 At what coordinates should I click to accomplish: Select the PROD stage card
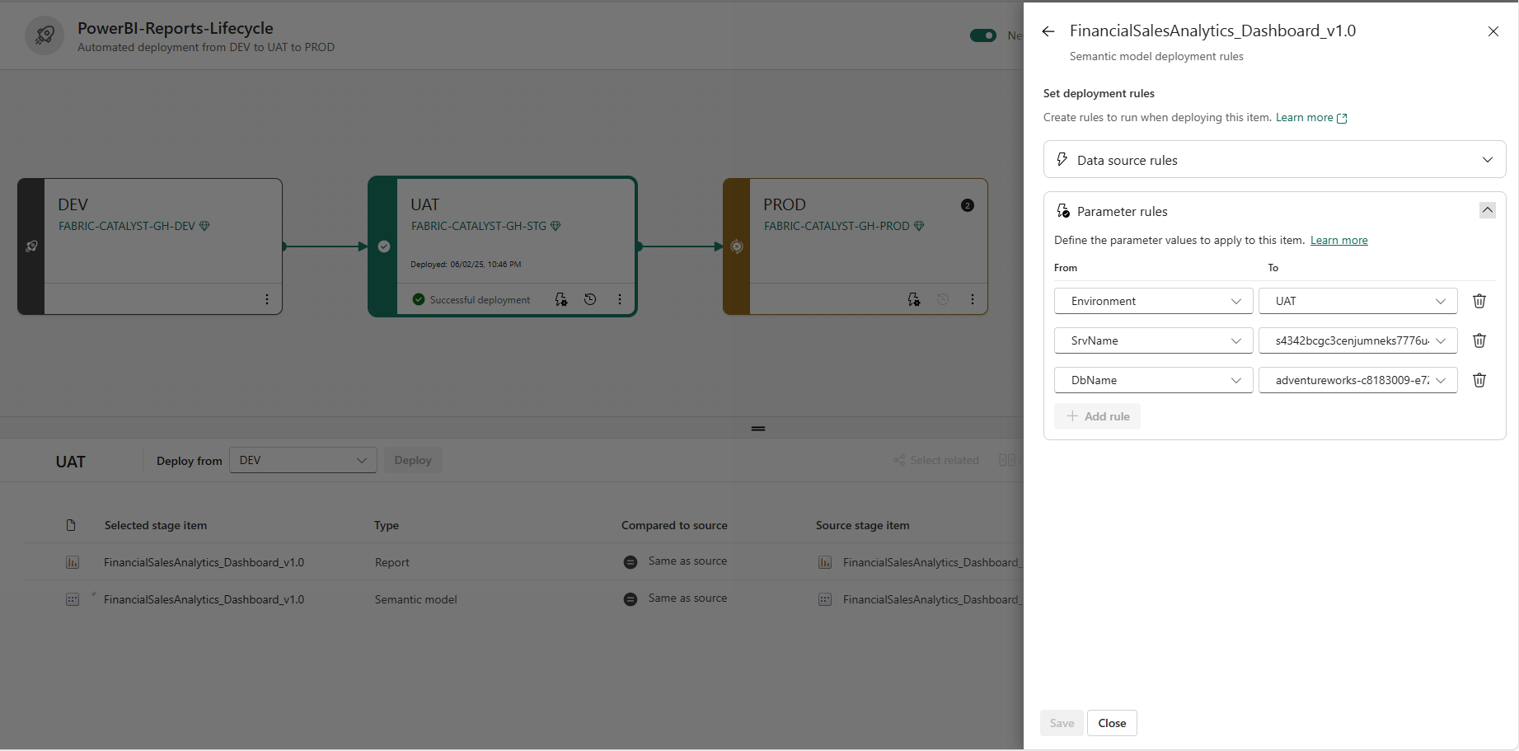856,246
